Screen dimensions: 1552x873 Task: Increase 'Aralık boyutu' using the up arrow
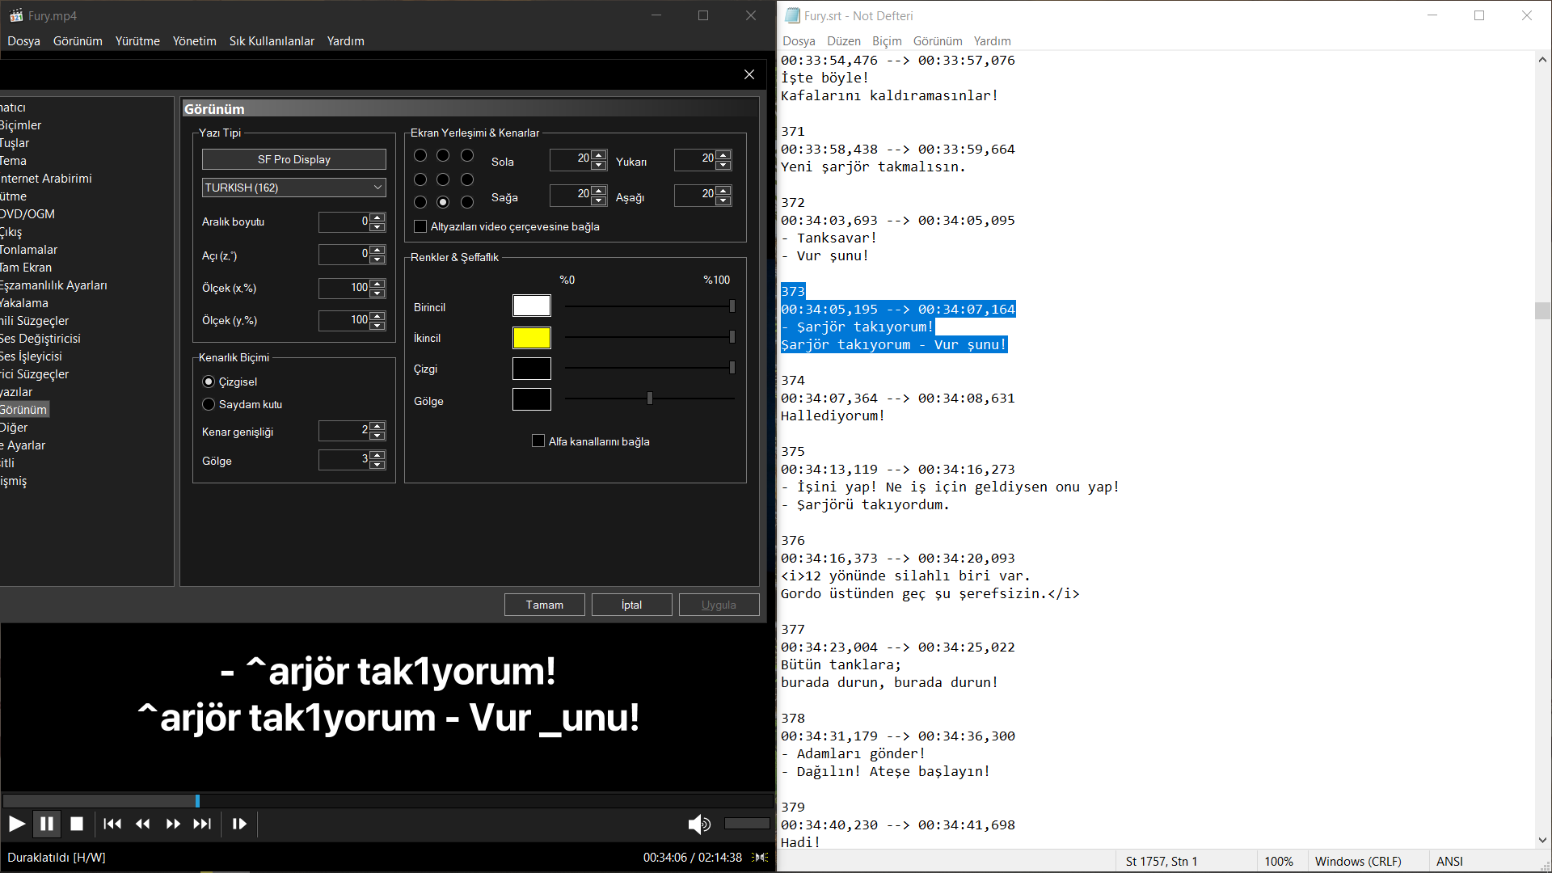pos(377,217)
